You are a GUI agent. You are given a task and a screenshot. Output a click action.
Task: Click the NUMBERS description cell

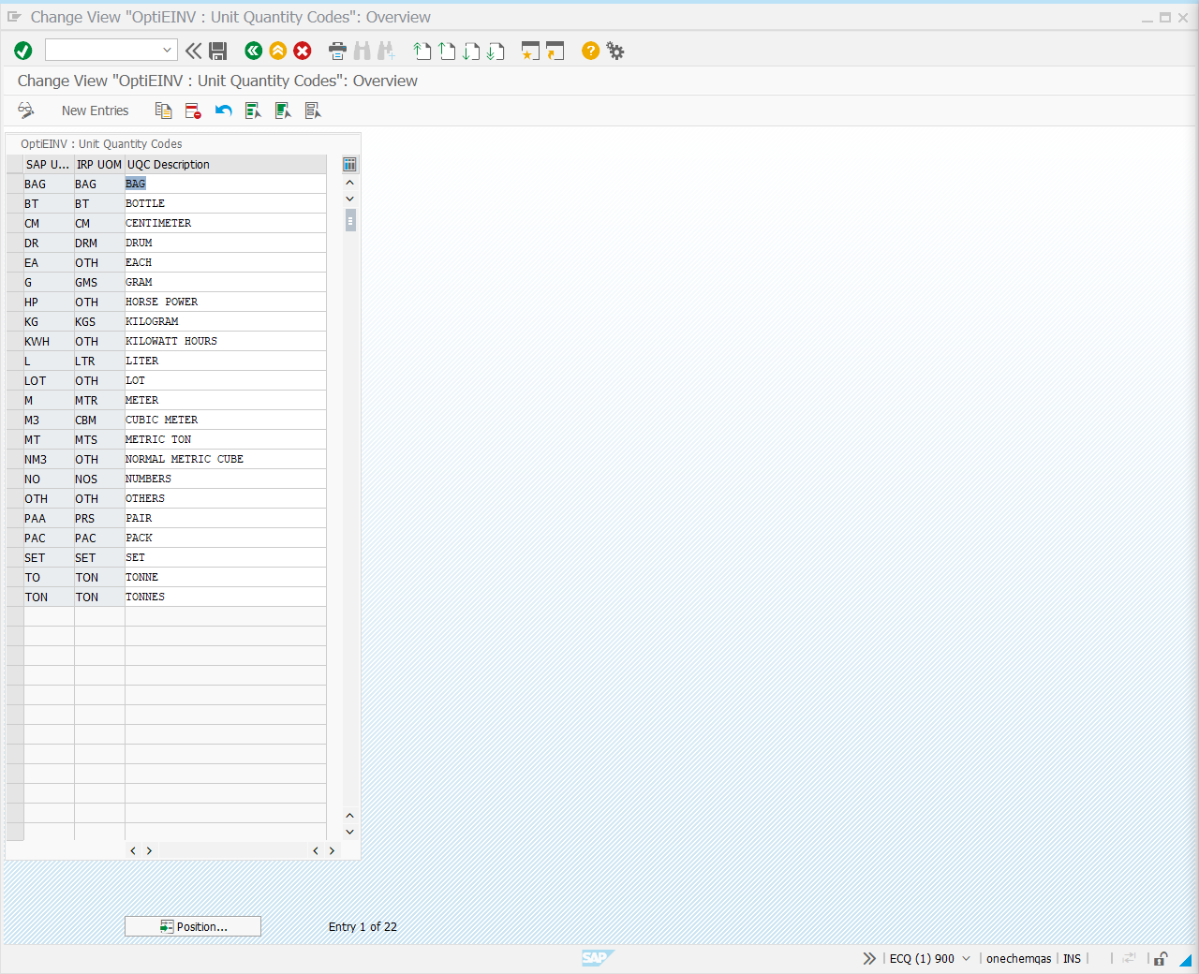click(225, 479)
